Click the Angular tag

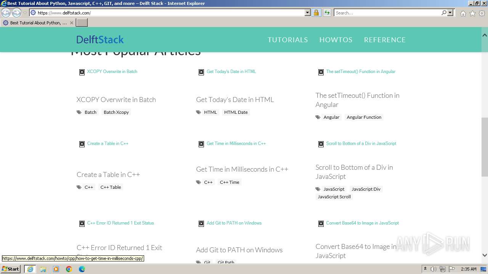tap(331, 117)
